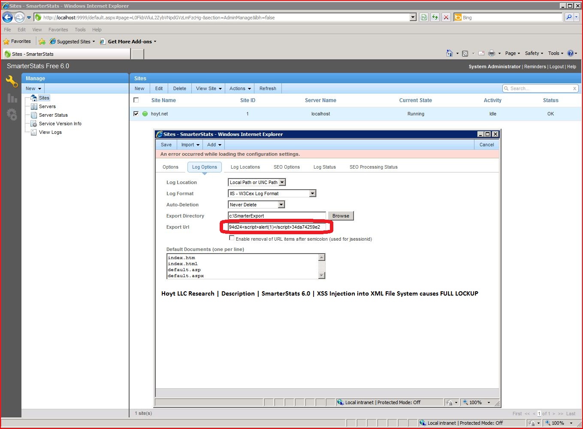Click the Compatibility View icon
The width and height of the screenshot is (583, 429).
pyautogui.click(x=424, y=17)
